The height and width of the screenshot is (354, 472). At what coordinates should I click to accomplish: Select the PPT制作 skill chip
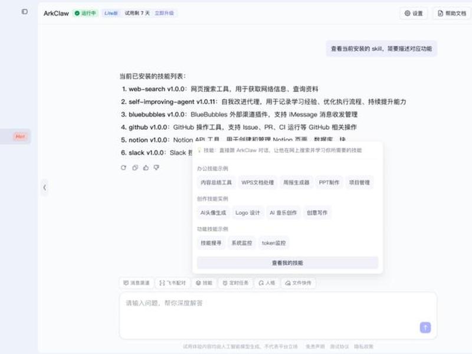pyautogui.click(x=329, y=182)
